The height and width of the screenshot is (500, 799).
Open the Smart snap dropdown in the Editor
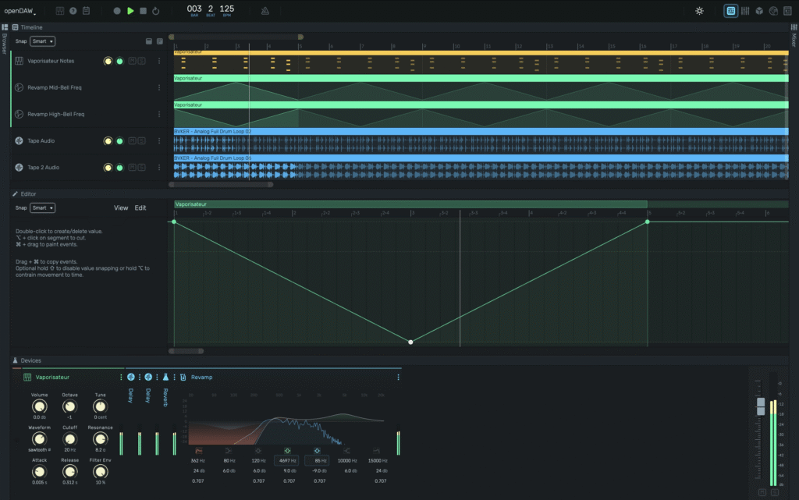[42, 207]
